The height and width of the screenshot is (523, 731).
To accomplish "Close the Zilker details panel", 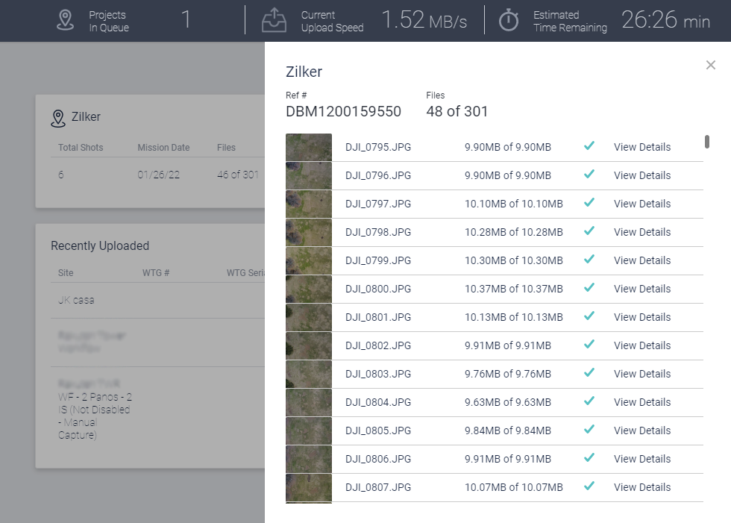I will click(710, 65).
